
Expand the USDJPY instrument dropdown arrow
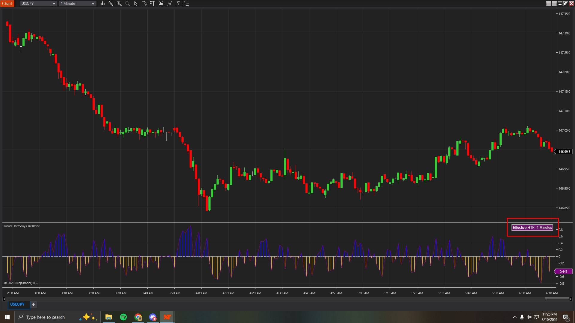point(54,4)
